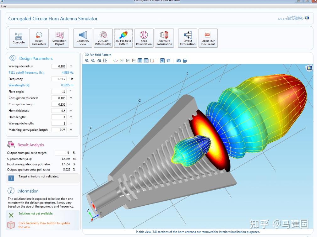The height and width of the screenshot is (237, 317).
Task: Open the PDF documentation
Action: pos(208,38)
